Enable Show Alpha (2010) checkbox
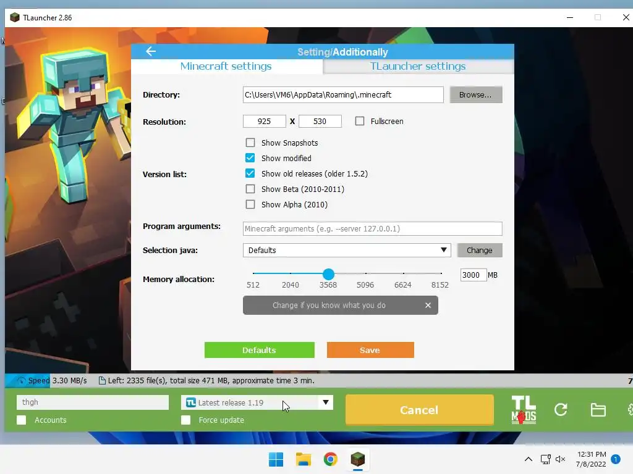The width and height of the screenshot is (633, 474). click(x=250, y=204)
